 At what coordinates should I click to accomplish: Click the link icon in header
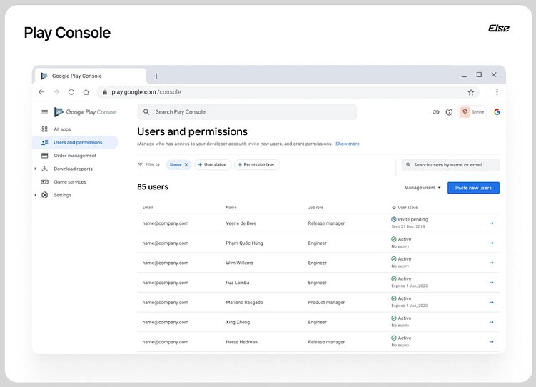436,112
